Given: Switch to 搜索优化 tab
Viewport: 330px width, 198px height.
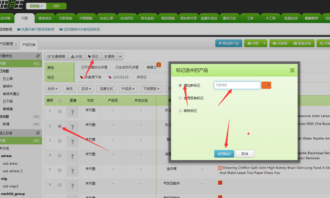Looking at the screenshot, I should (x=45, y=18).
